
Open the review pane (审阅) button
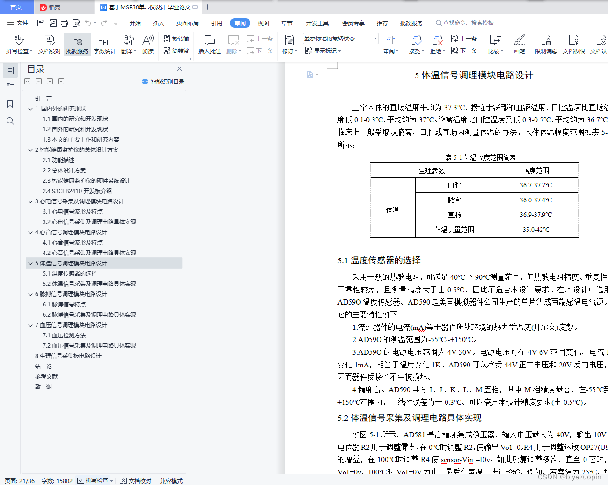click(x=390, y=45)
